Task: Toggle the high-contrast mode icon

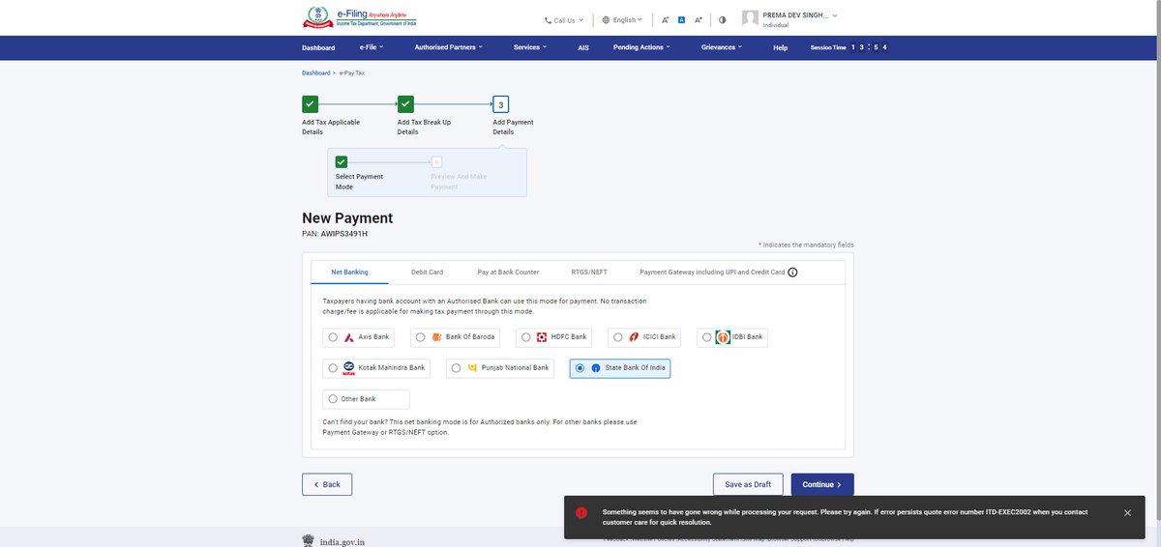Action: (722, 19)
